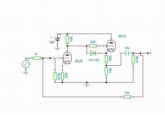Select the ground symbol beneath the battery
Viewport: 165px width, 115px height.
pos(57,49)
